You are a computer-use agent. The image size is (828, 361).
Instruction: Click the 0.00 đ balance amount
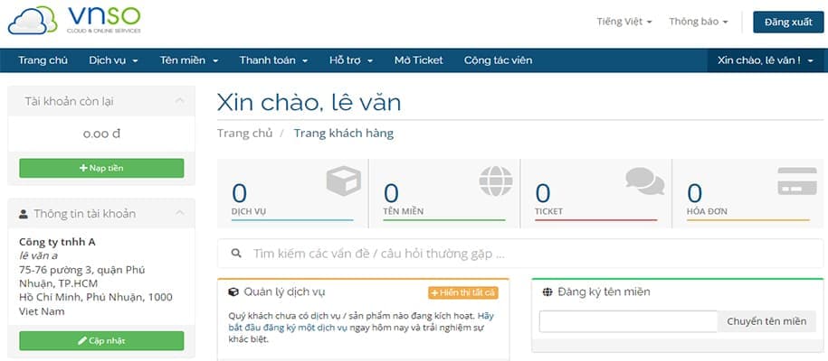101,134
